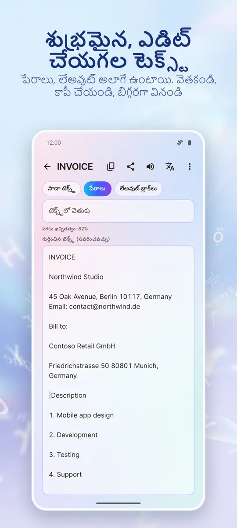
Task: Place cursor on Contoso Retail GmbH line
Action: pyautogui.click(x=82, y=346)
